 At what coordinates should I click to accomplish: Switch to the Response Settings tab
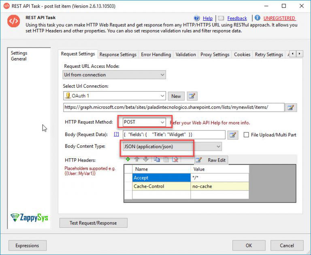click(x=118, y=54)
